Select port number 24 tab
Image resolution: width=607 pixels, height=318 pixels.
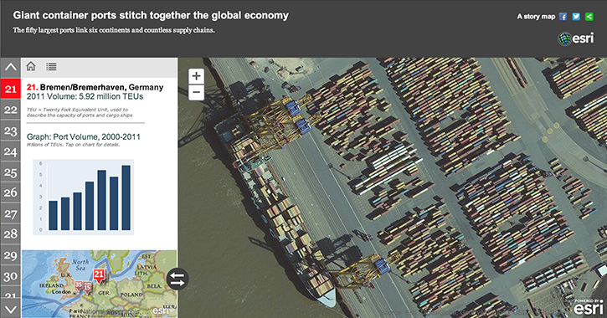point(10,151)
